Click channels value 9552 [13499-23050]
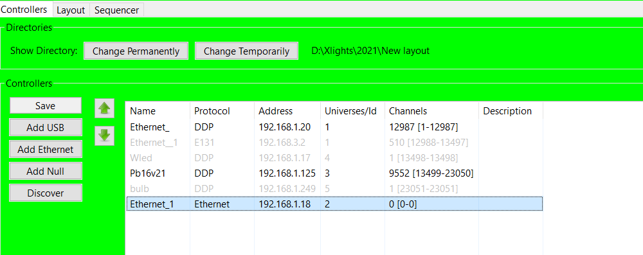Image resolution: width=643 pixels, height=255 pixels. coord(431,173)
